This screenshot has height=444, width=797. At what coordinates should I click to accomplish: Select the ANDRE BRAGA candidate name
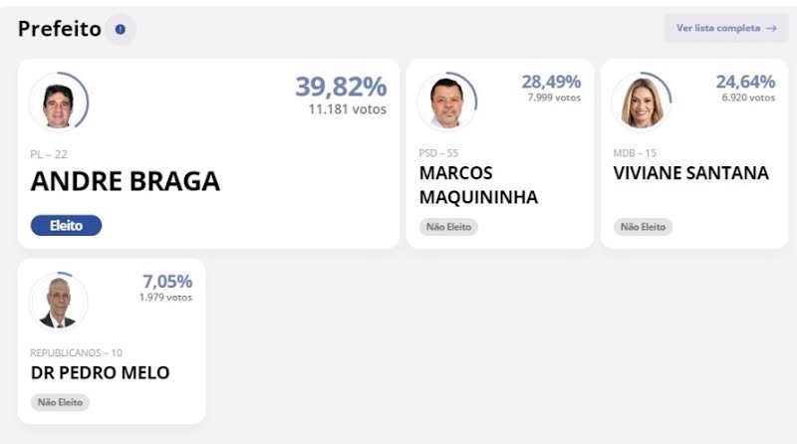pyautogui.click(x=126, y=181)
